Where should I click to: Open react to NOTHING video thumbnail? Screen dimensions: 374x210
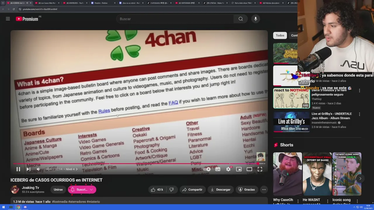(291, 98)
